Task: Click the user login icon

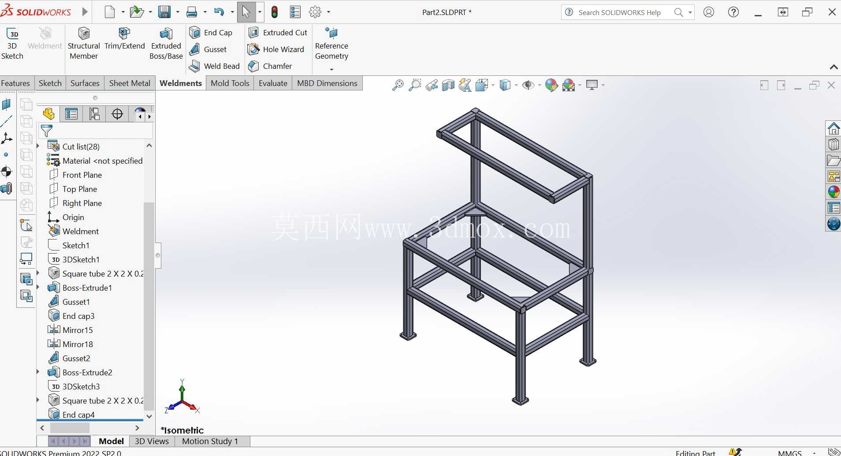Action: [709, 12]
